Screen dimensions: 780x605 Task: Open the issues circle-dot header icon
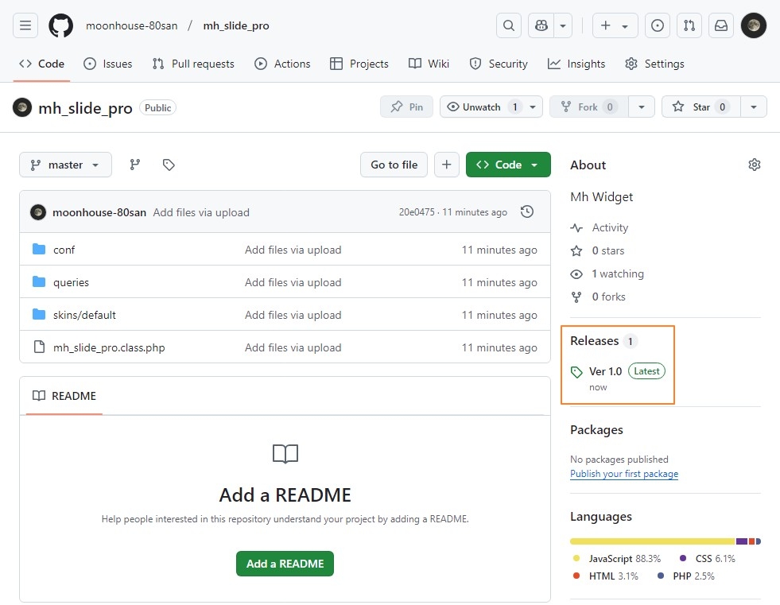point(657,25)
